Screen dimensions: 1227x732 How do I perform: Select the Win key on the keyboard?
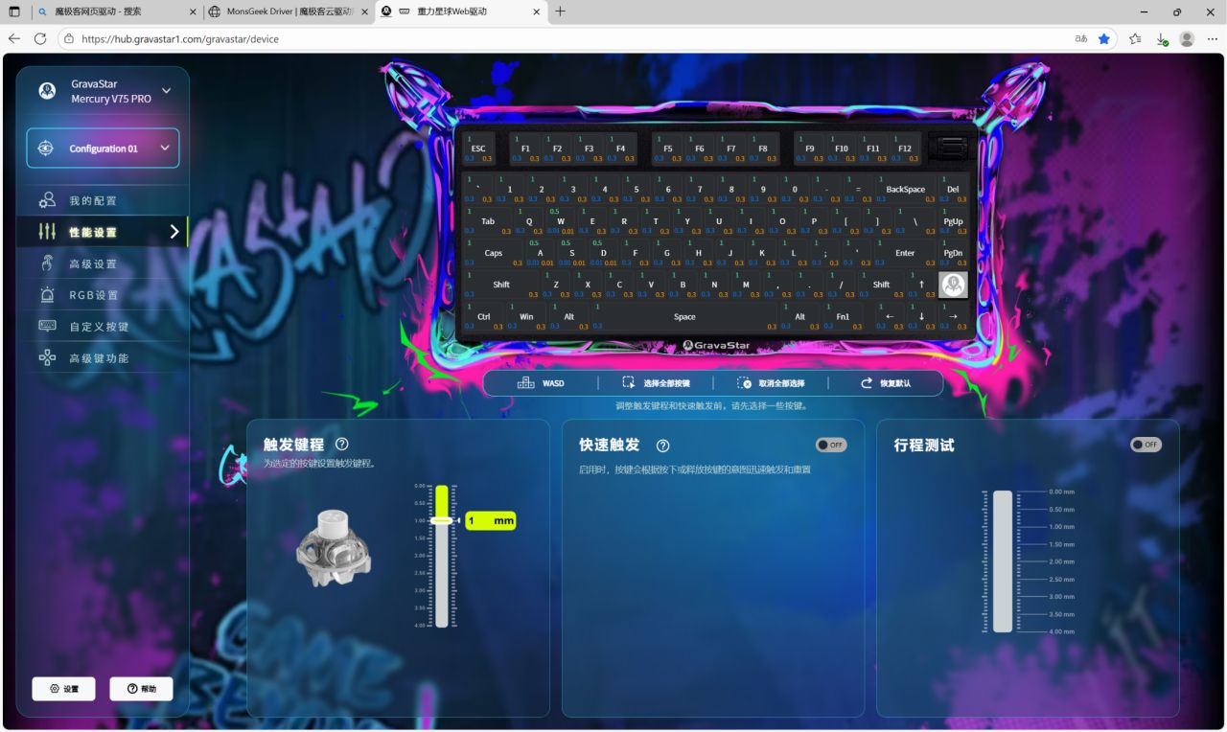pyautogui.click(x=526, y=316)
